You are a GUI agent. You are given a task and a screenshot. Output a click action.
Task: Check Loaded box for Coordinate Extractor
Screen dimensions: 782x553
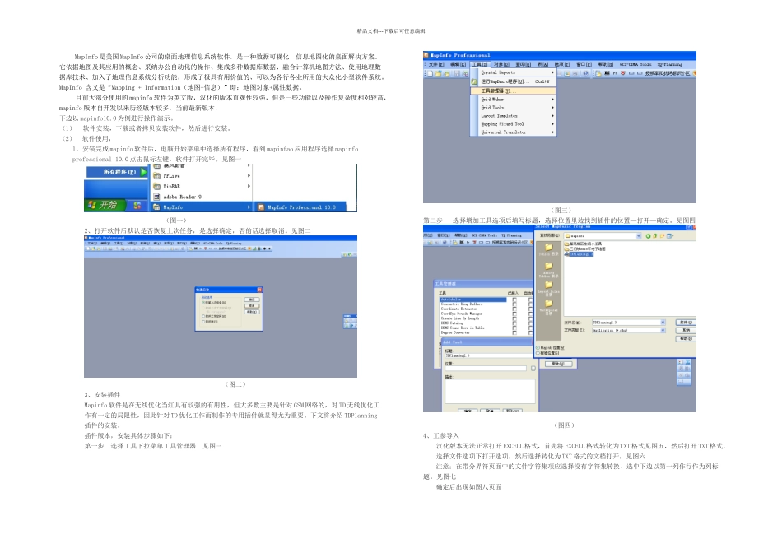coord(514,309)
